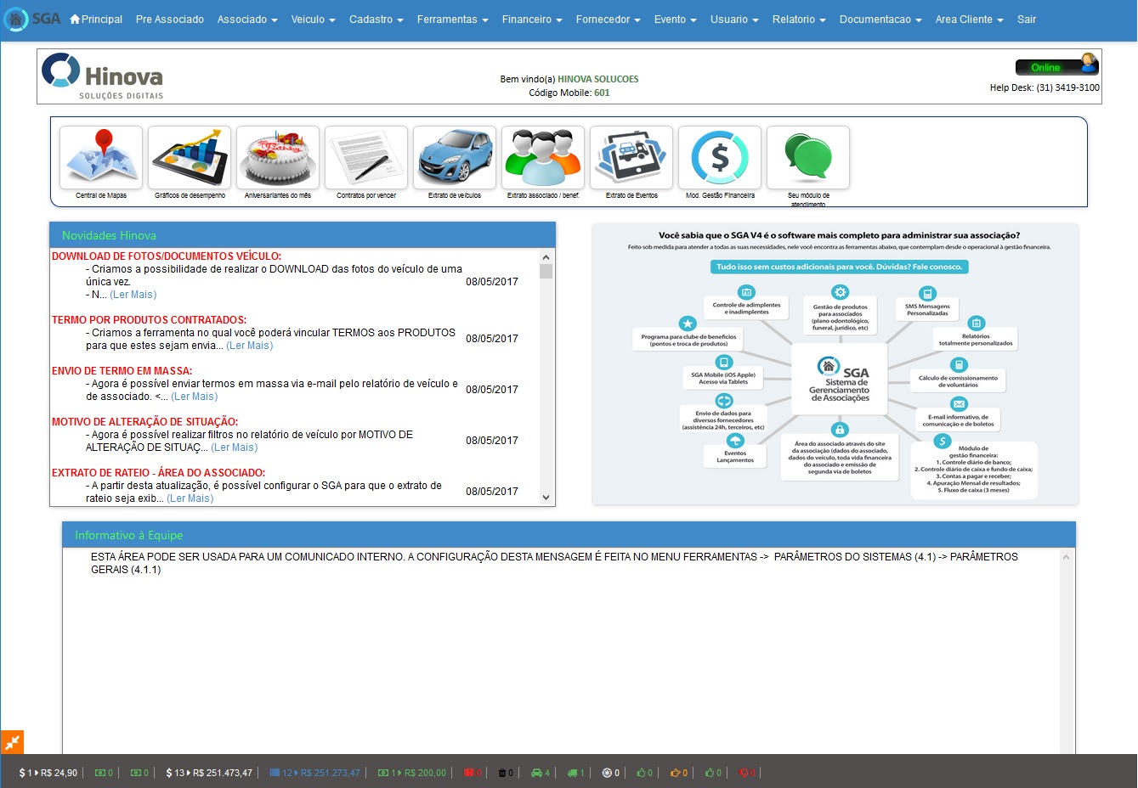1138x788 pixels.
Task: Open the green chat bubbles atendimento icon
Action: [808, 158]
